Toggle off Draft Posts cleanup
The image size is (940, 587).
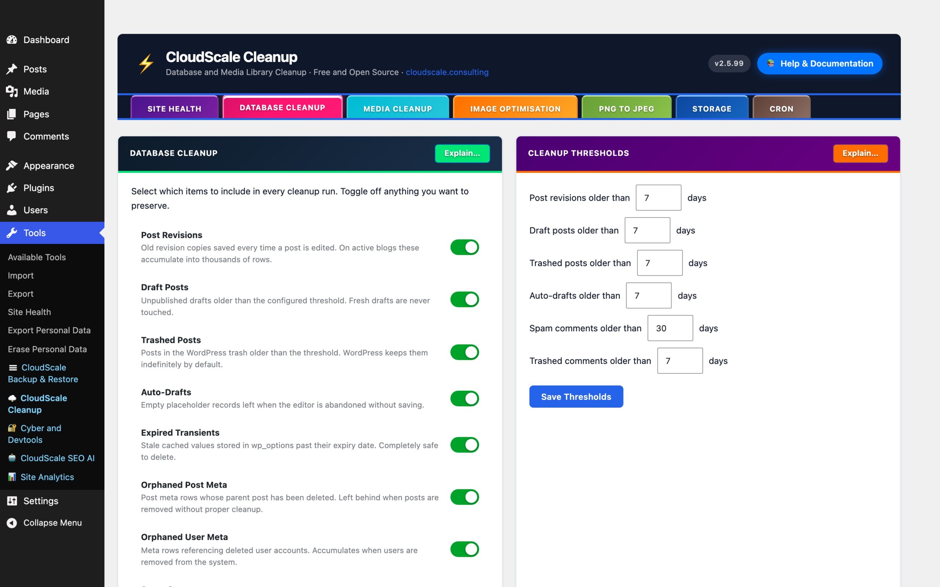pos(464,299)
